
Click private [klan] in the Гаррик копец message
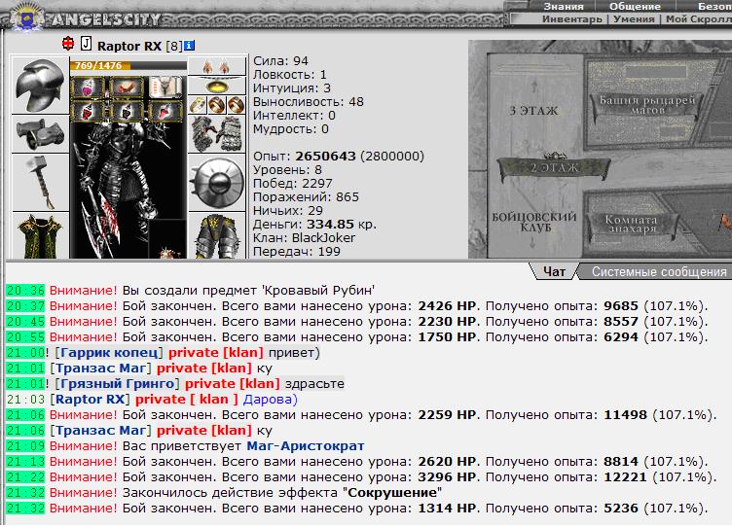coord(216,353)
